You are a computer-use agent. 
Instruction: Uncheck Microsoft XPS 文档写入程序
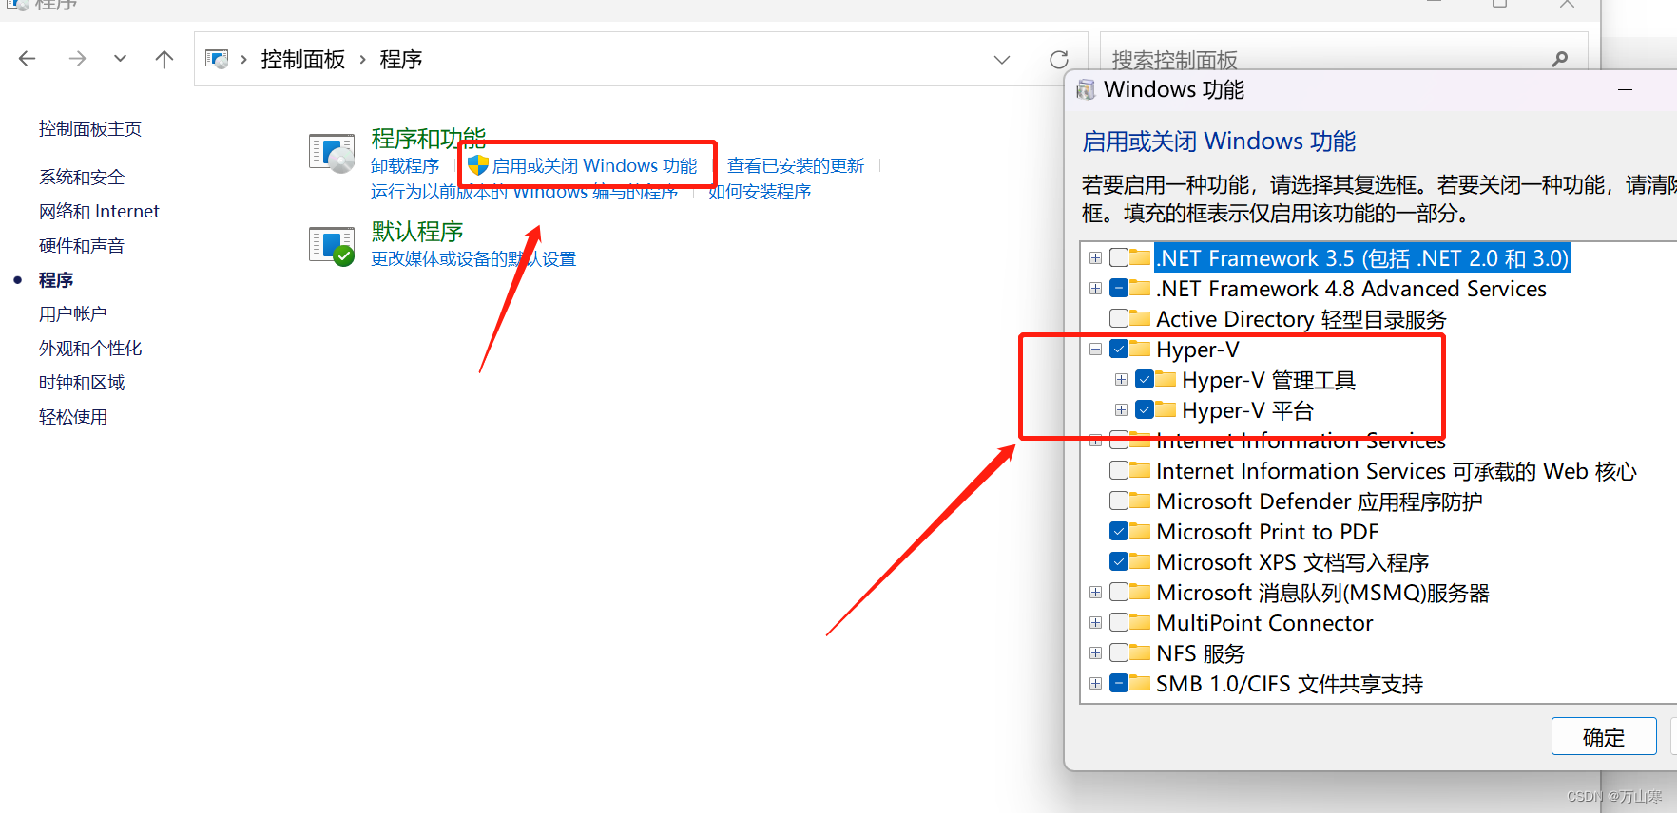(x=1119, y=562)
